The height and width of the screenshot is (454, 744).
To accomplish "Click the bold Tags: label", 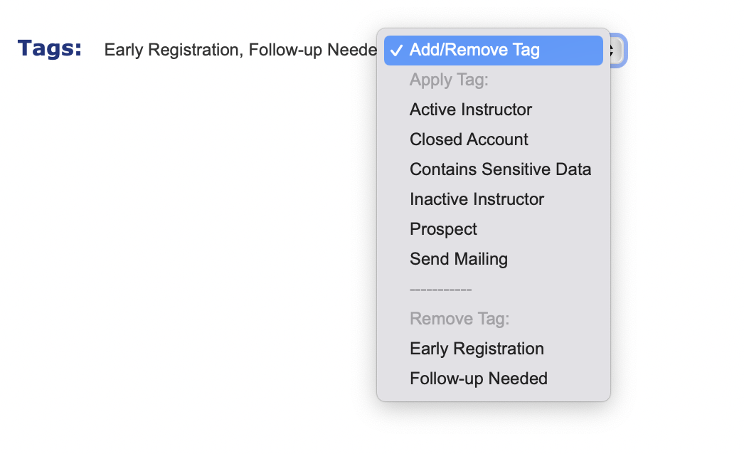I will click(x=50, y=48).
